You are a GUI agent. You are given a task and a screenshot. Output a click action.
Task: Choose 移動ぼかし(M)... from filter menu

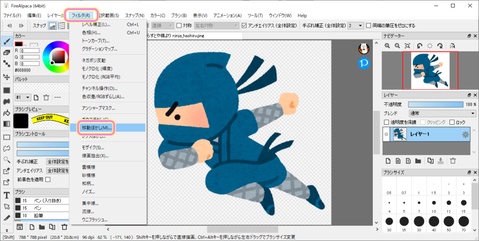pos(97,128)
